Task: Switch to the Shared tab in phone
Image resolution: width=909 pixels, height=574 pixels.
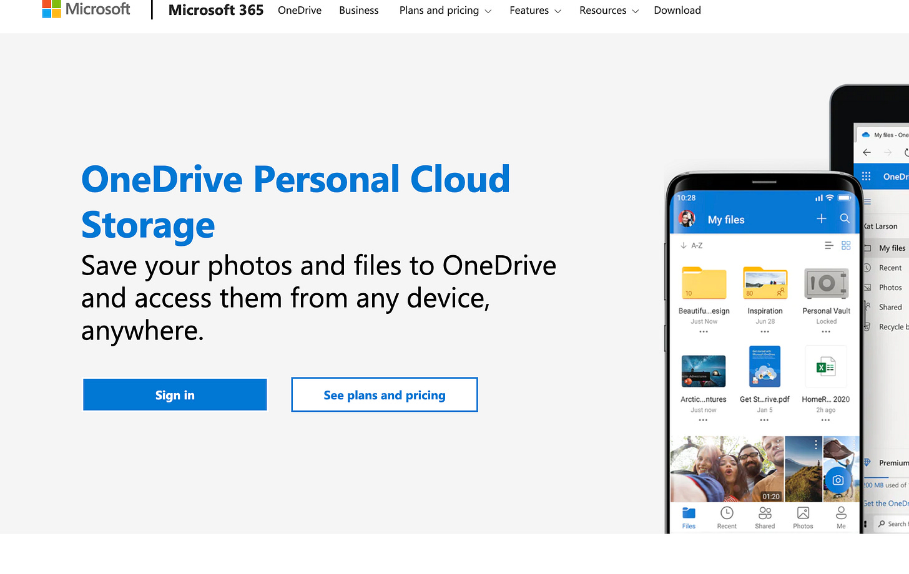Action: click(765, 518)
